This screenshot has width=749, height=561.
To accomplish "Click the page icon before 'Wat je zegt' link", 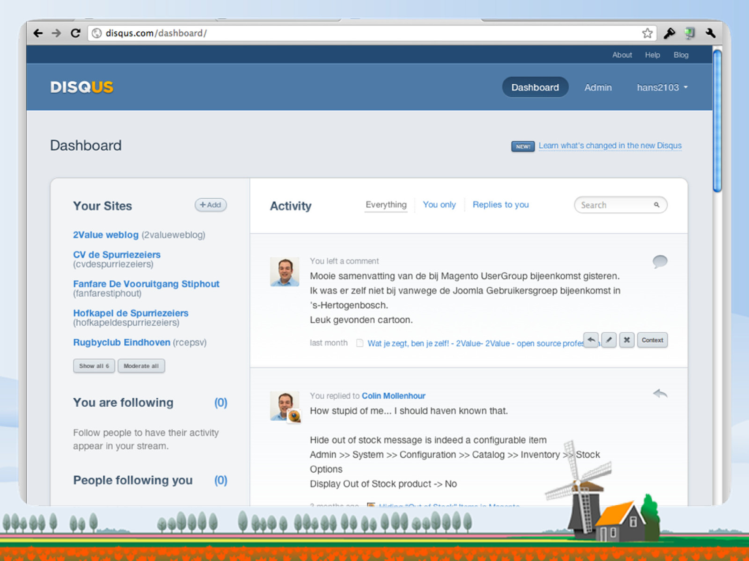I will pyautogui.click(x=360, y=343).
